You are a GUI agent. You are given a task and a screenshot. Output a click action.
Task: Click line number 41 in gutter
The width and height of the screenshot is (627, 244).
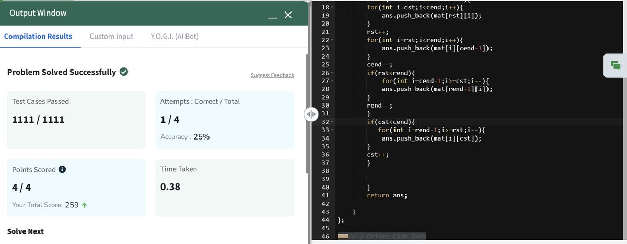(x=325, y=195)
